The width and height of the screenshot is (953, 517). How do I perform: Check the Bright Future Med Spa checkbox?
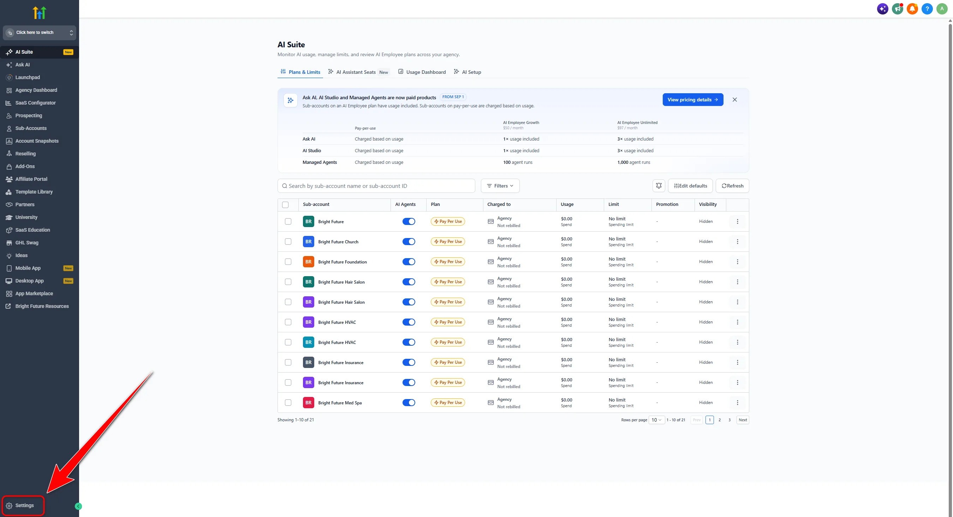point(288,403)
